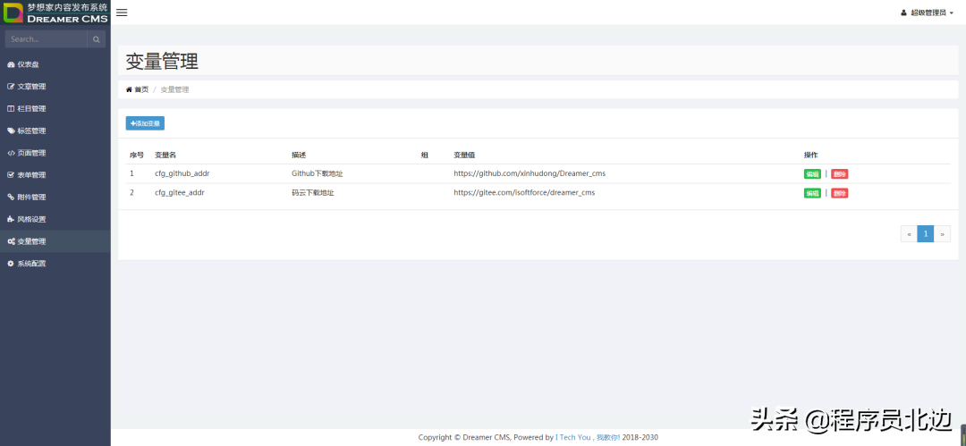Click the 添加变量 button
966x446 pixels.
click(145, 123)
